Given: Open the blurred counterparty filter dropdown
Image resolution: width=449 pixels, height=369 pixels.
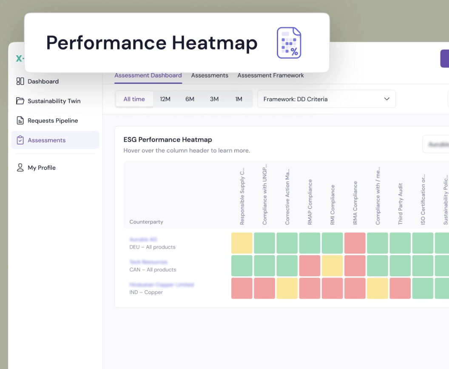Looking at the screenshot, I should (x=436, y=144).
